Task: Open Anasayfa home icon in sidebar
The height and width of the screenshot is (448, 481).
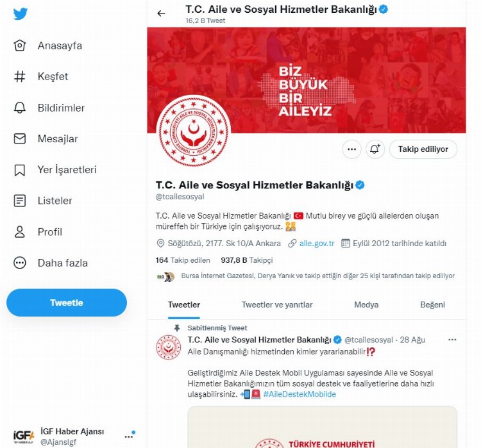Action: (21, 46)
